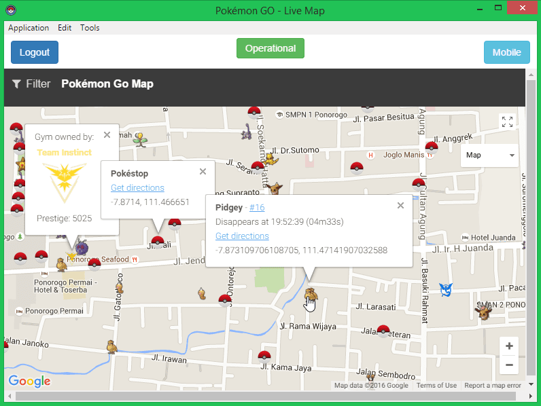Viewport: 541px width, 406px height.
Task: Close the Pidgey info popup
Action: click(x=400, y=206)
